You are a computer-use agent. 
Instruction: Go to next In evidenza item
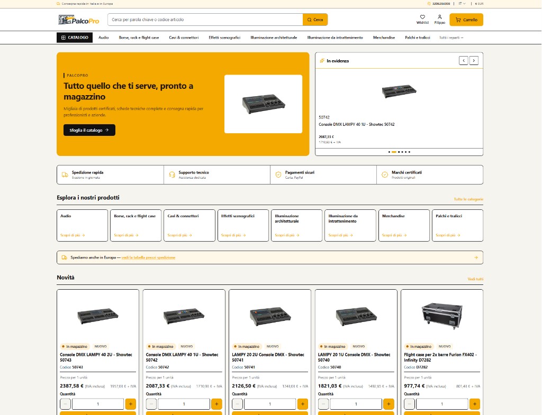click(x=474, y=61)
